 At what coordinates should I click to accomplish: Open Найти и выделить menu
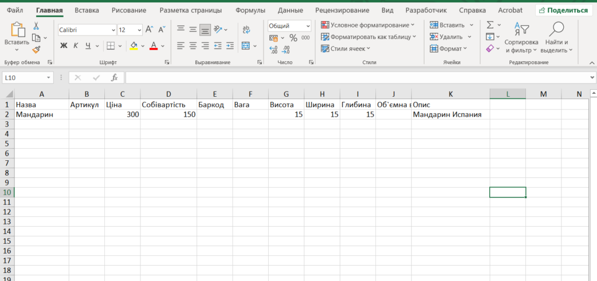[x=556, y=37]
